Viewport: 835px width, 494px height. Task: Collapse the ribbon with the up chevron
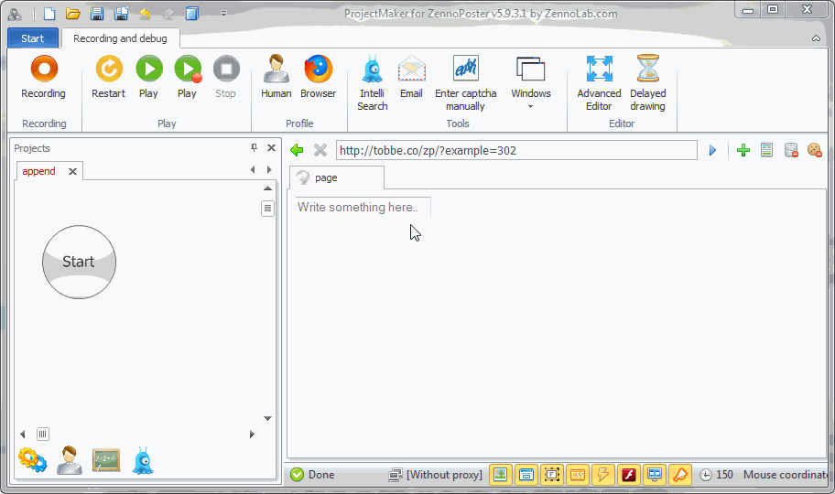[x=816, y=38]
